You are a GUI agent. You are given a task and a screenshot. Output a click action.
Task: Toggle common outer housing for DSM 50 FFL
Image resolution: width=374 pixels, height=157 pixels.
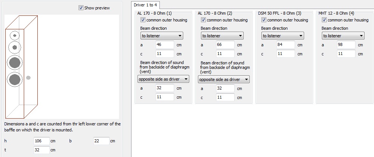[264, 20]
